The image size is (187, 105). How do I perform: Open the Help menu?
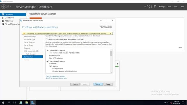[182, 7]
